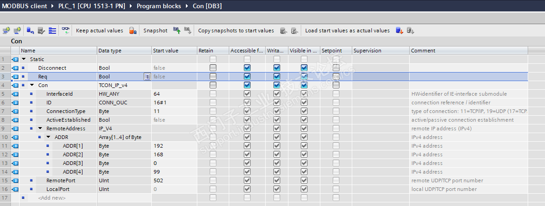Click the tag icon in row 12 ADDR[2]
The height and width of the screenshot is (206, 545).
pos(15,154)
